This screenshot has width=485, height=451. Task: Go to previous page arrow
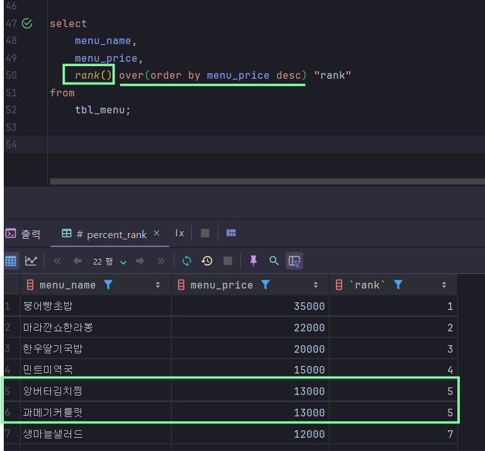coord(77,261)
